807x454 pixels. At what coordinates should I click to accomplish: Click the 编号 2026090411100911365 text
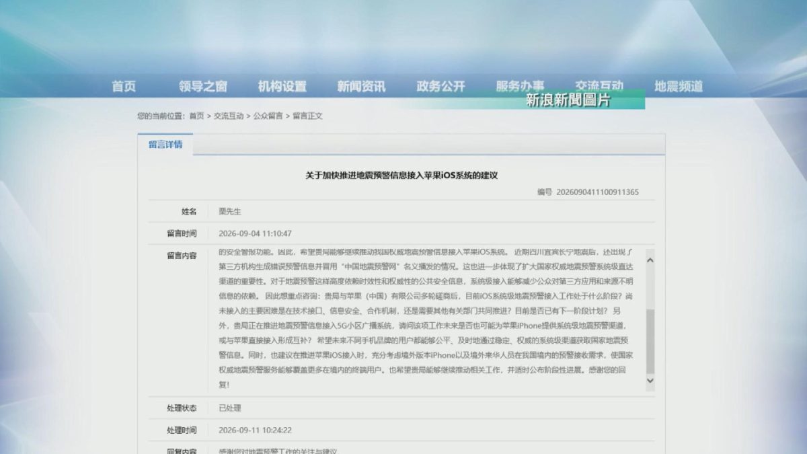[x=588, y=192]
